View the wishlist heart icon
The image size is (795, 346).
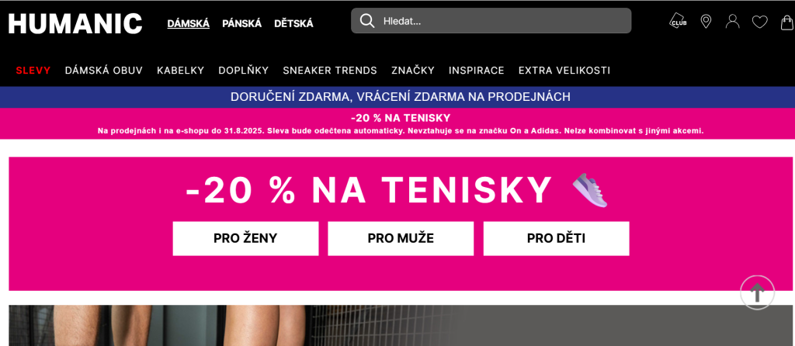pyautogui.click(x=759, y=22)
